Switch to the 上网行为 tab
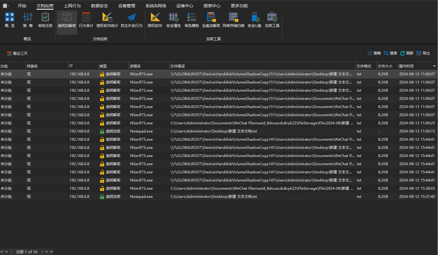This screenshot has width=438, height=255. coord(72,6)
